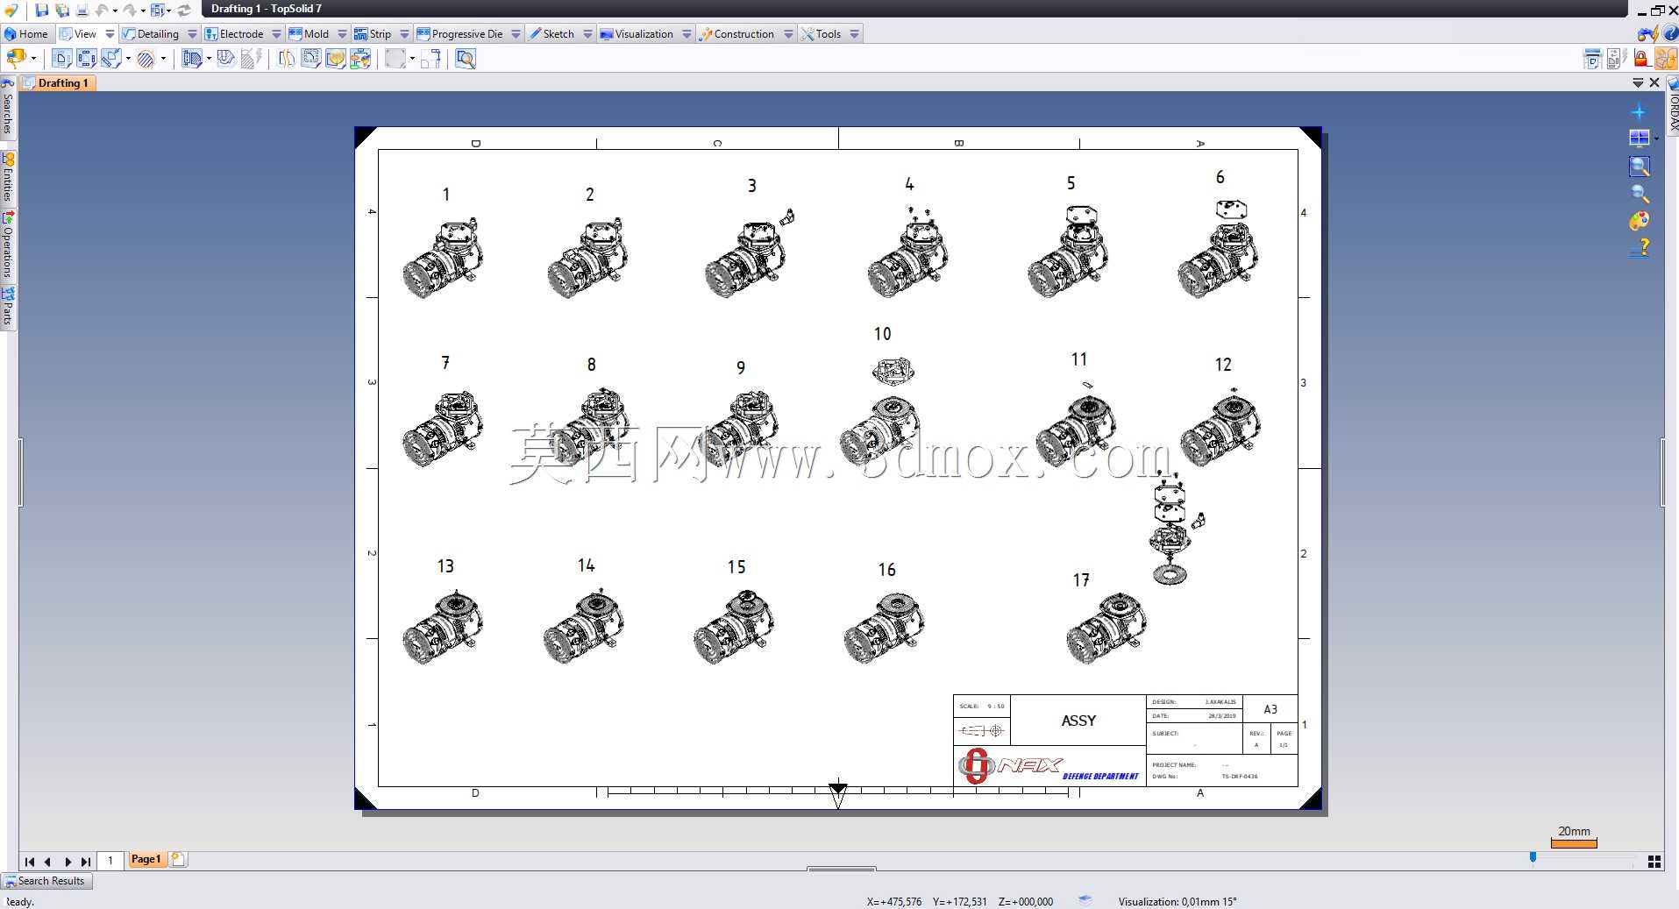Click the yellow Draft Shading view icon

pos(335,59)
